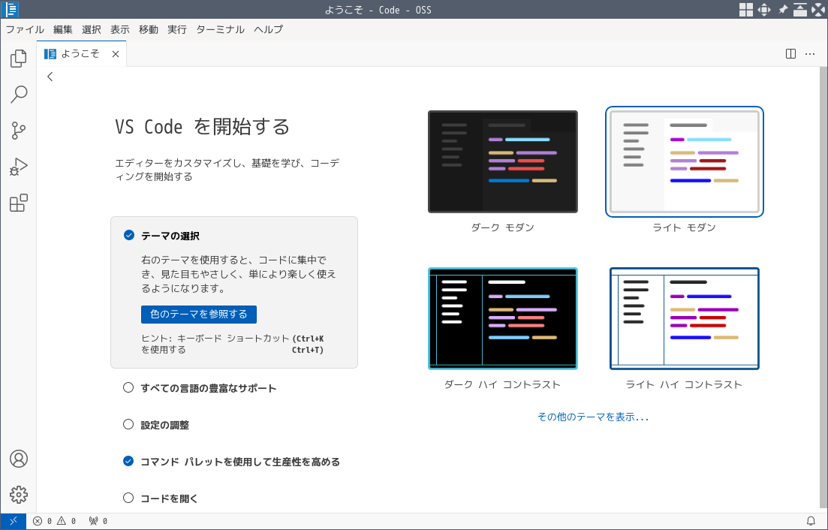Open the 選択 menu
828x530 pixels.
[x=92, y=29]
